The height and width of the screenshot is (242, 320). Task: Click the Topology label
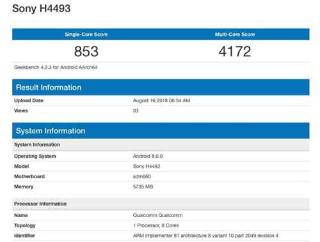(x=25, y=225)
